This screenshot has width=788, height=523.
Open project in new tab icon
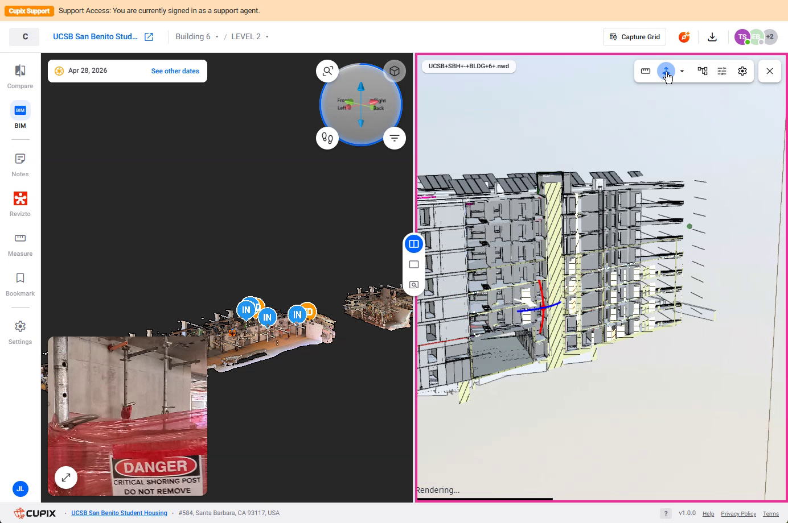[x=149, y=37]
